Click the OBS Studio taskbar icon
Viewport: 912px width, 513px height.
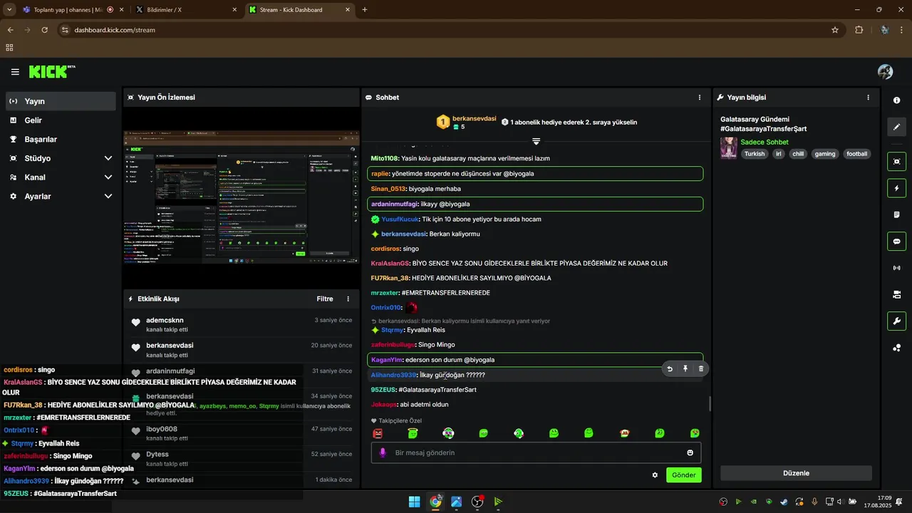[477, 502]
